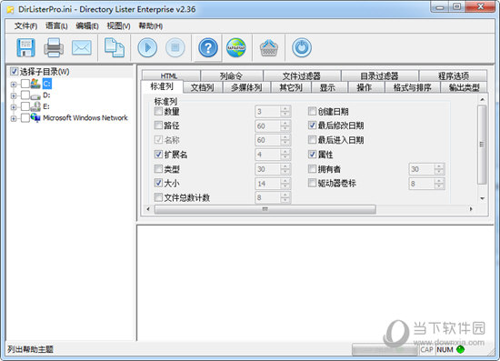The width and height of the screenshot is (500, 361).
Task: Expand the C: drive tree node
Action: [14, 85]
